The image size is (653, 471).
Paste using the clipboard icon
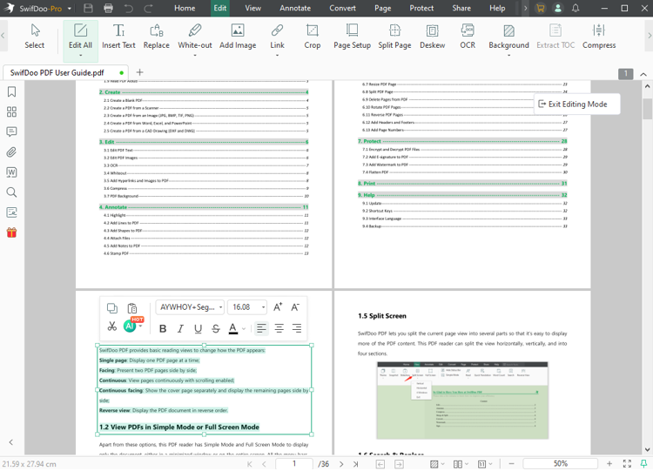point(132,308)
